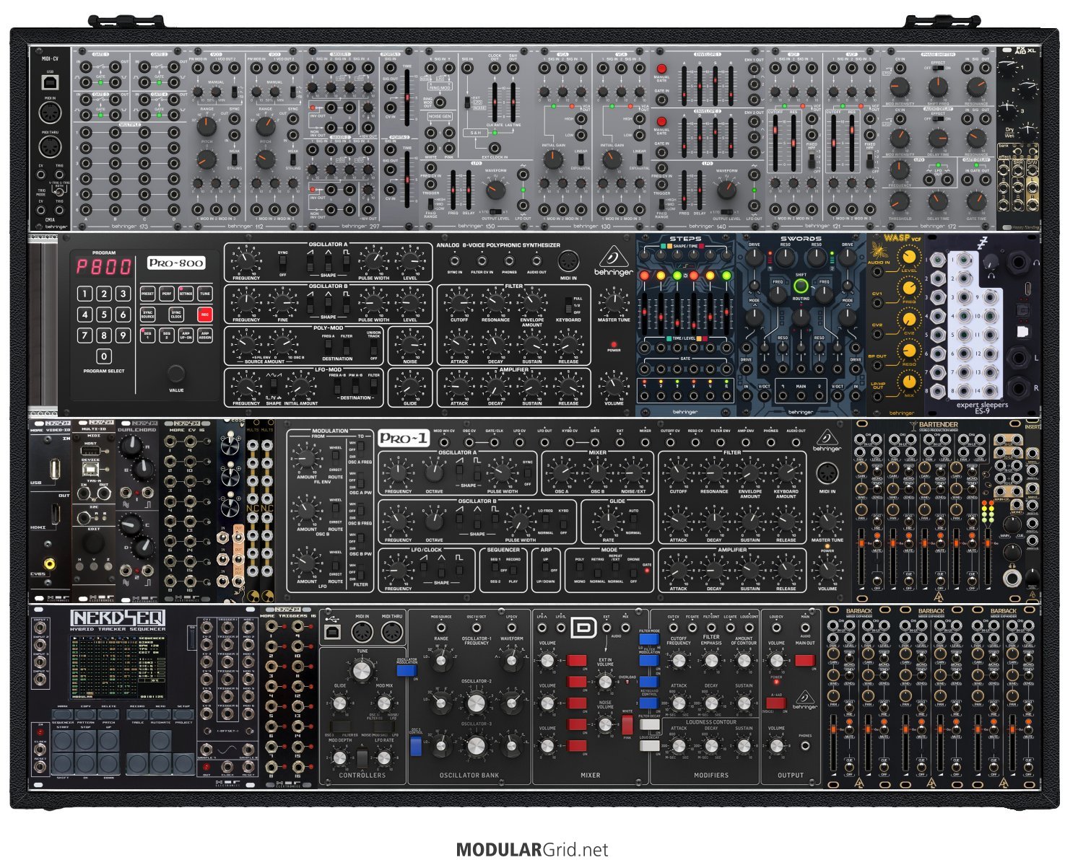Flip the filter KEYBOARD switch on Pro-800
1065x865 pixels.
point(568,304)
